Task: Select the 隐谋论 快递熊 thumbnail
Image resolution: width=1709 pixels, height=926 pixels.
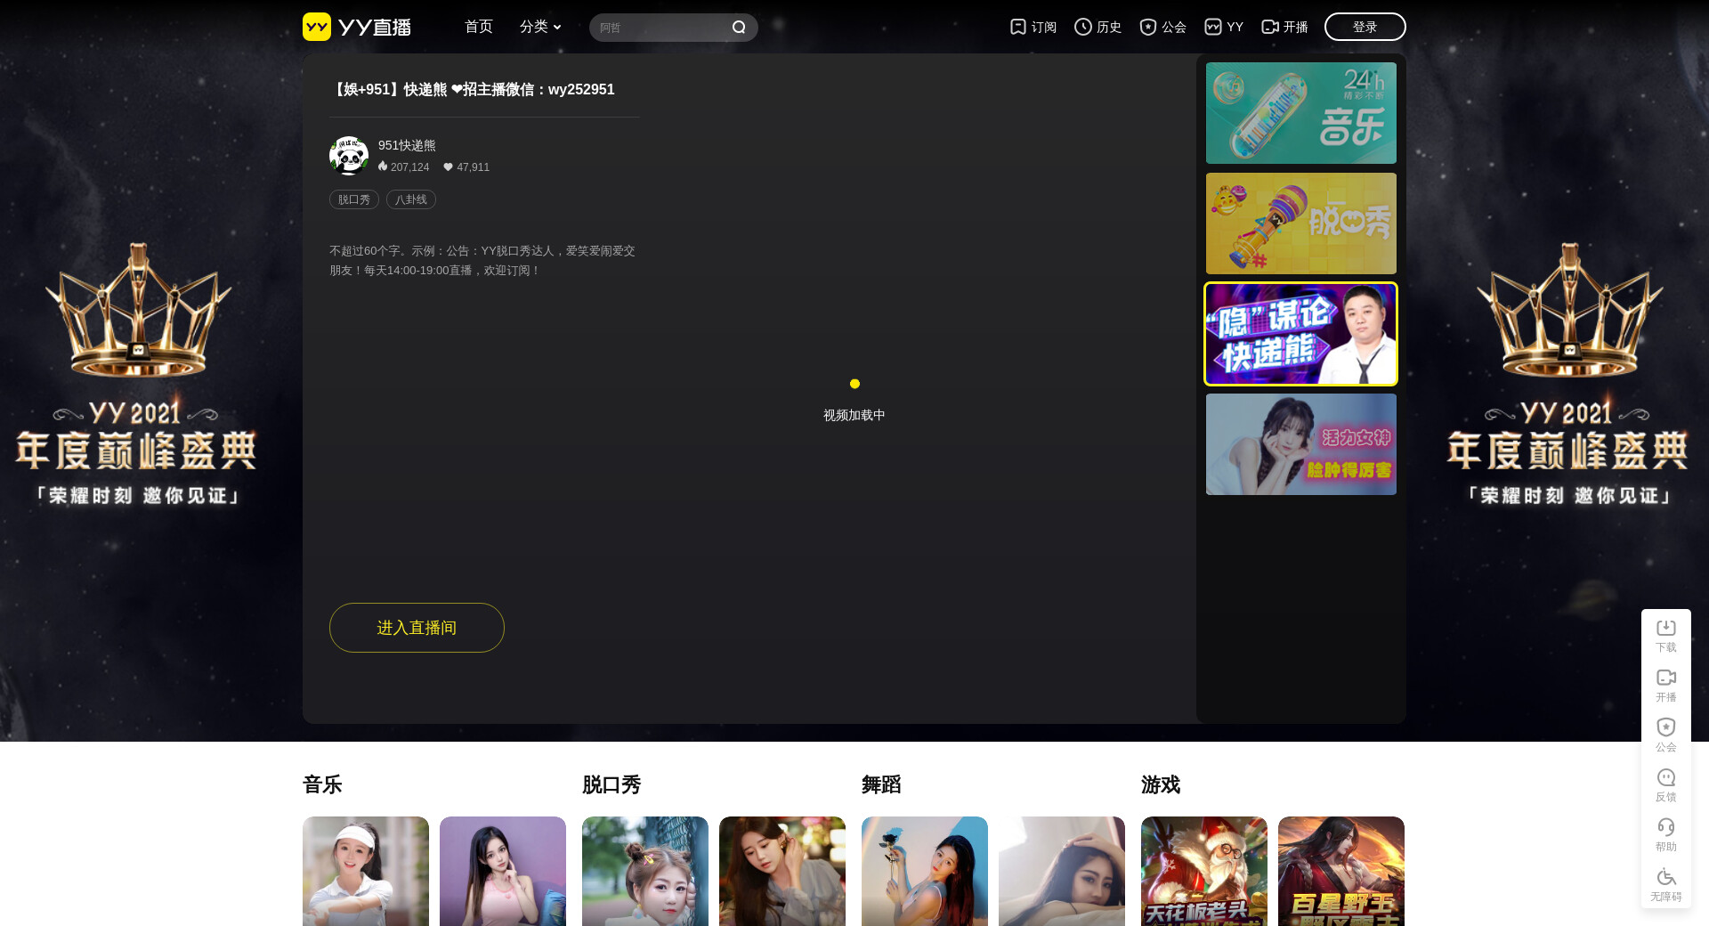Action: pos(1301,334)
